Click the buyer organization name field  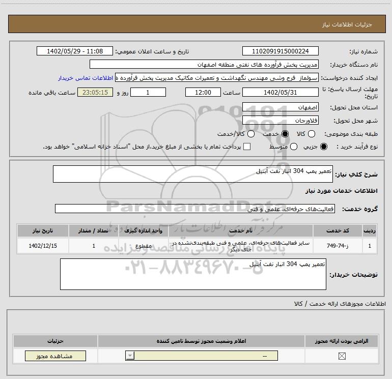click(204, 64)
